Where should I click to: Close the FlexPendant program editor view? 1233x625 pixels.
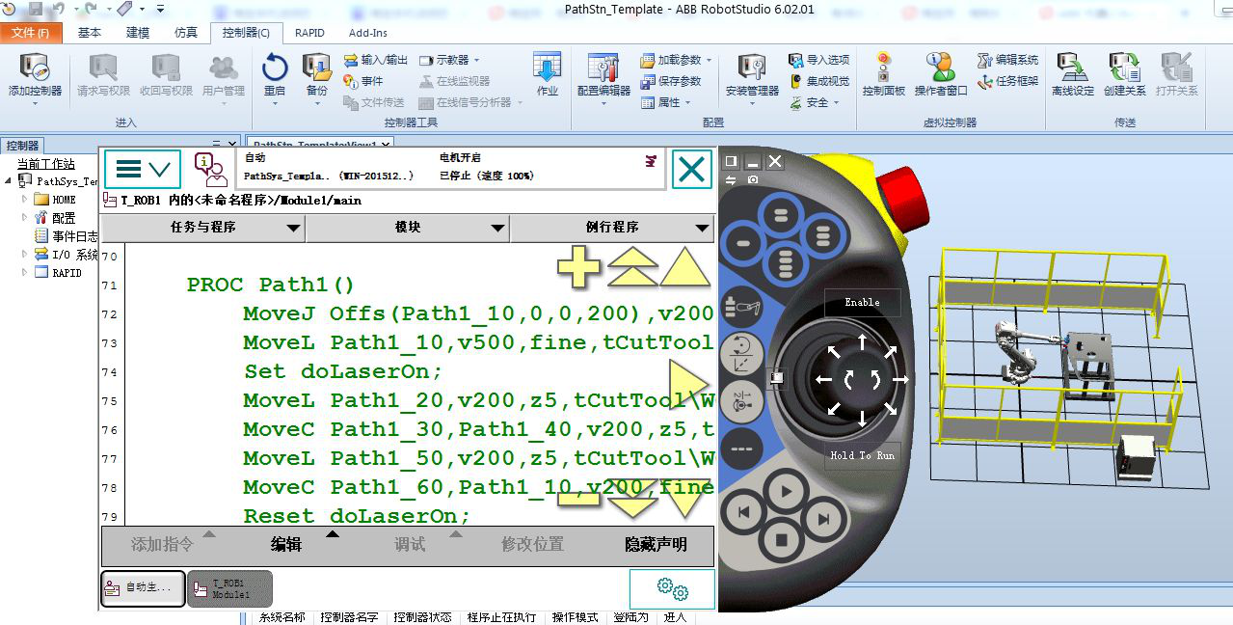(x=691, y=170)
